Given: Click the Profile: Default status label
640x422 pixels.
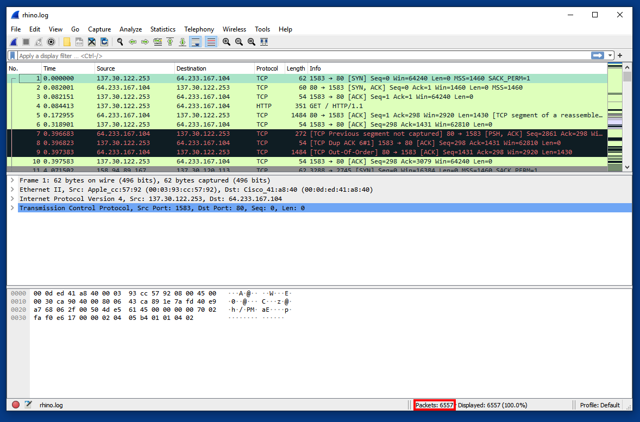Looking at the screenshot, I should 600,405.
